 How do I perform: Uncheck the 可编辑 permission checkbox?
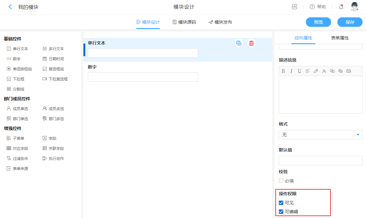click(x=281, y=212)
